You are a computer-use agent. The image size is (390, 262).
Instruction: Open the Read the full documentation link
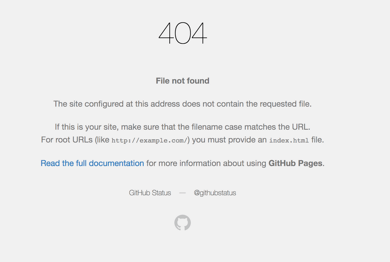(92, 163)
